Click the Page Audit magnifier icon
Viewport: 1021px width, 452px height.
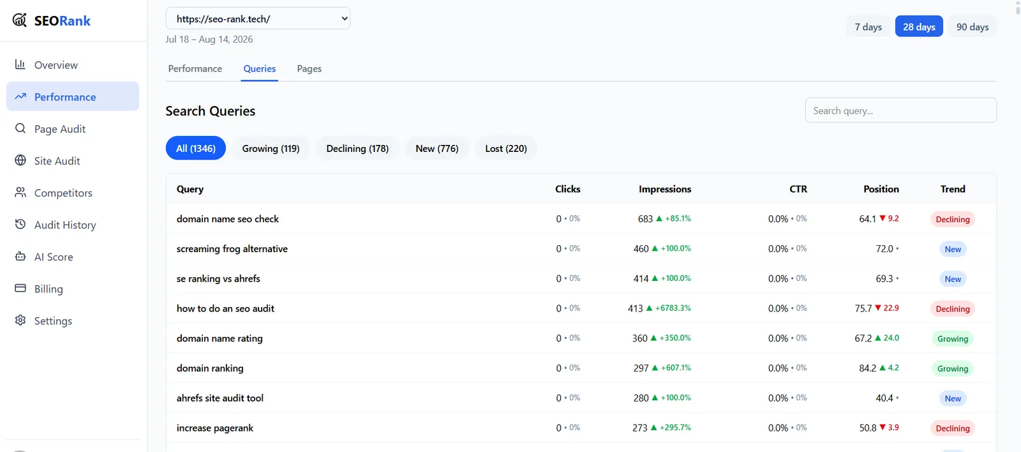click(x=20, y=128)
